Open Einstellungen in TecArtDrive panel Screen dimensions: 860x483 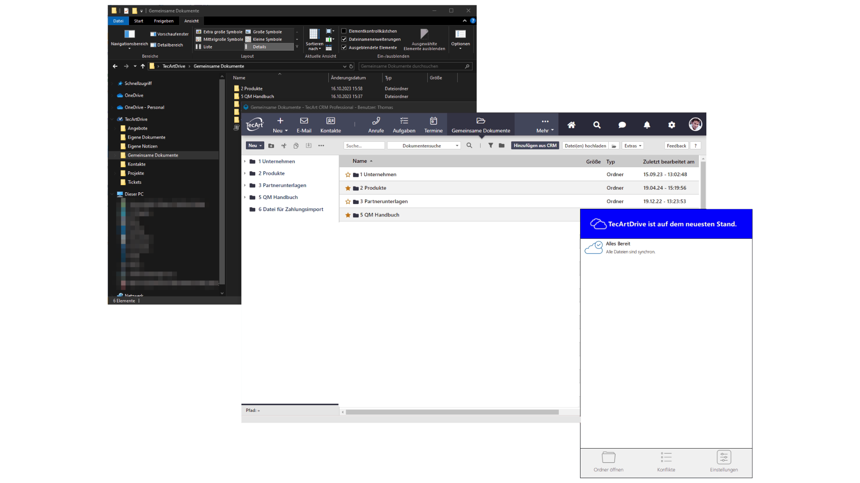tap(723, 462)
